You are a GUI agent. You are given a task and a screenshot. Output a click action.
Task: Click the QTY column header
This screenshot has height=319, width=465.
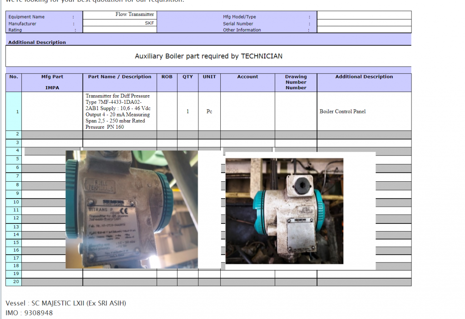(x=188, y=77)
